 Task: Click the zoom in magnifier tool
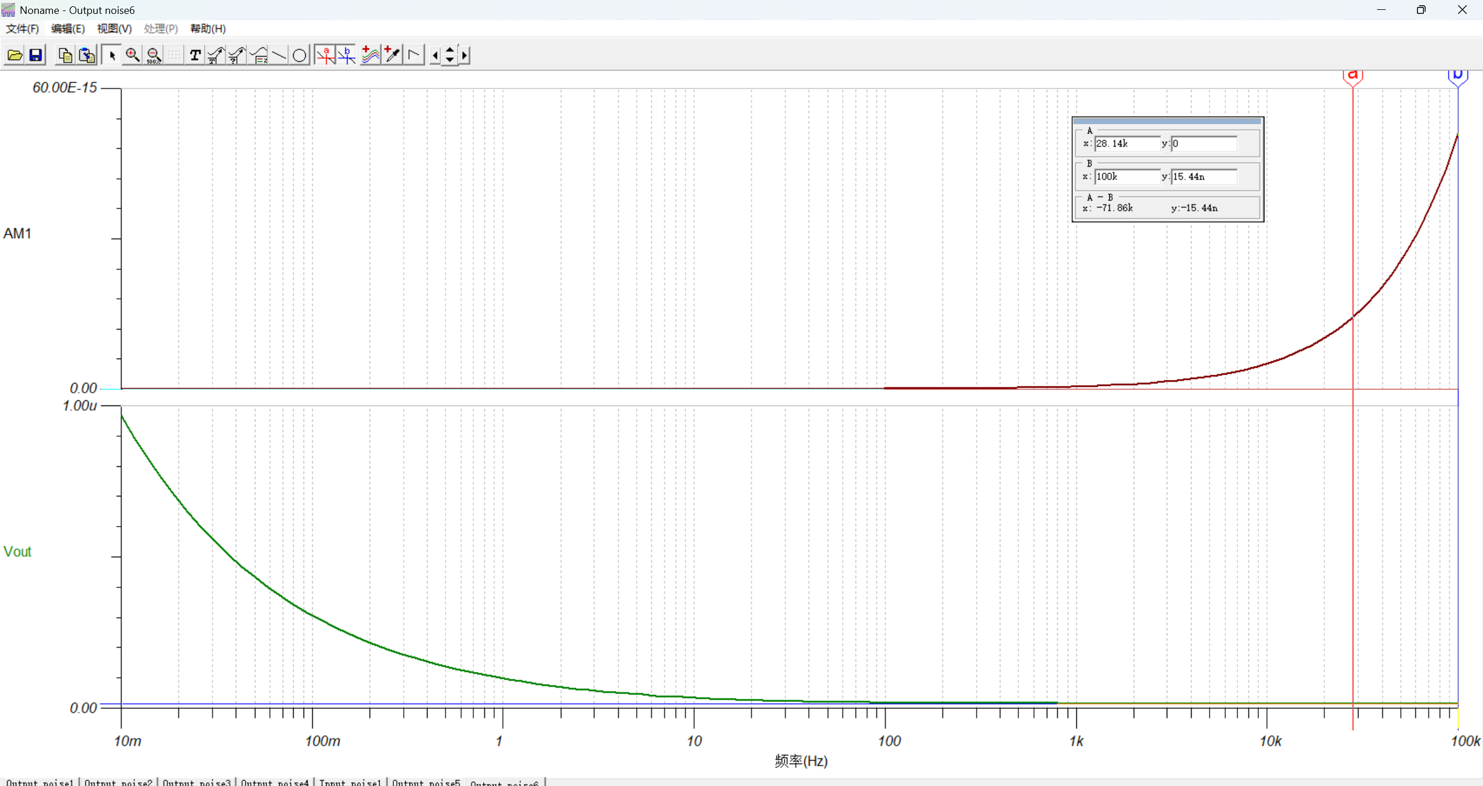click(x=133, y=56)
